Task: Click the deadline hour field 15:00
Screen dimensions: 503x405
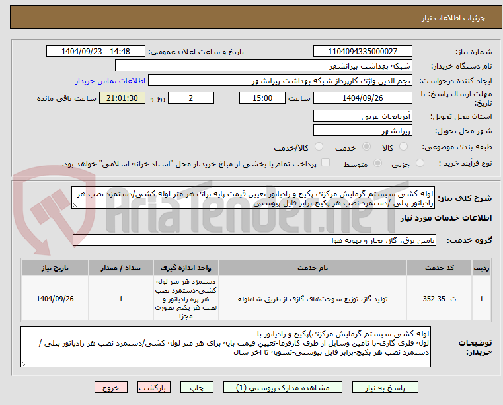Action: [262, 98]
